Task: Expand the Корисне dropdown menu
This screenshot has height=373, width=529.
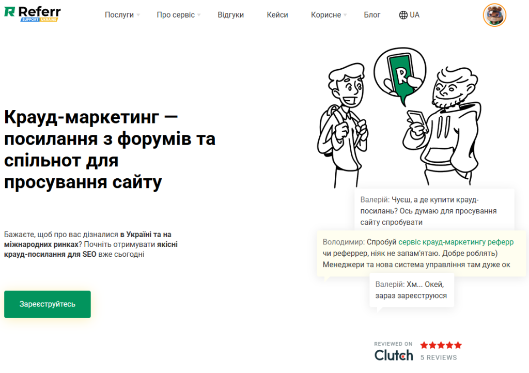Action: (x=329, y=15)
